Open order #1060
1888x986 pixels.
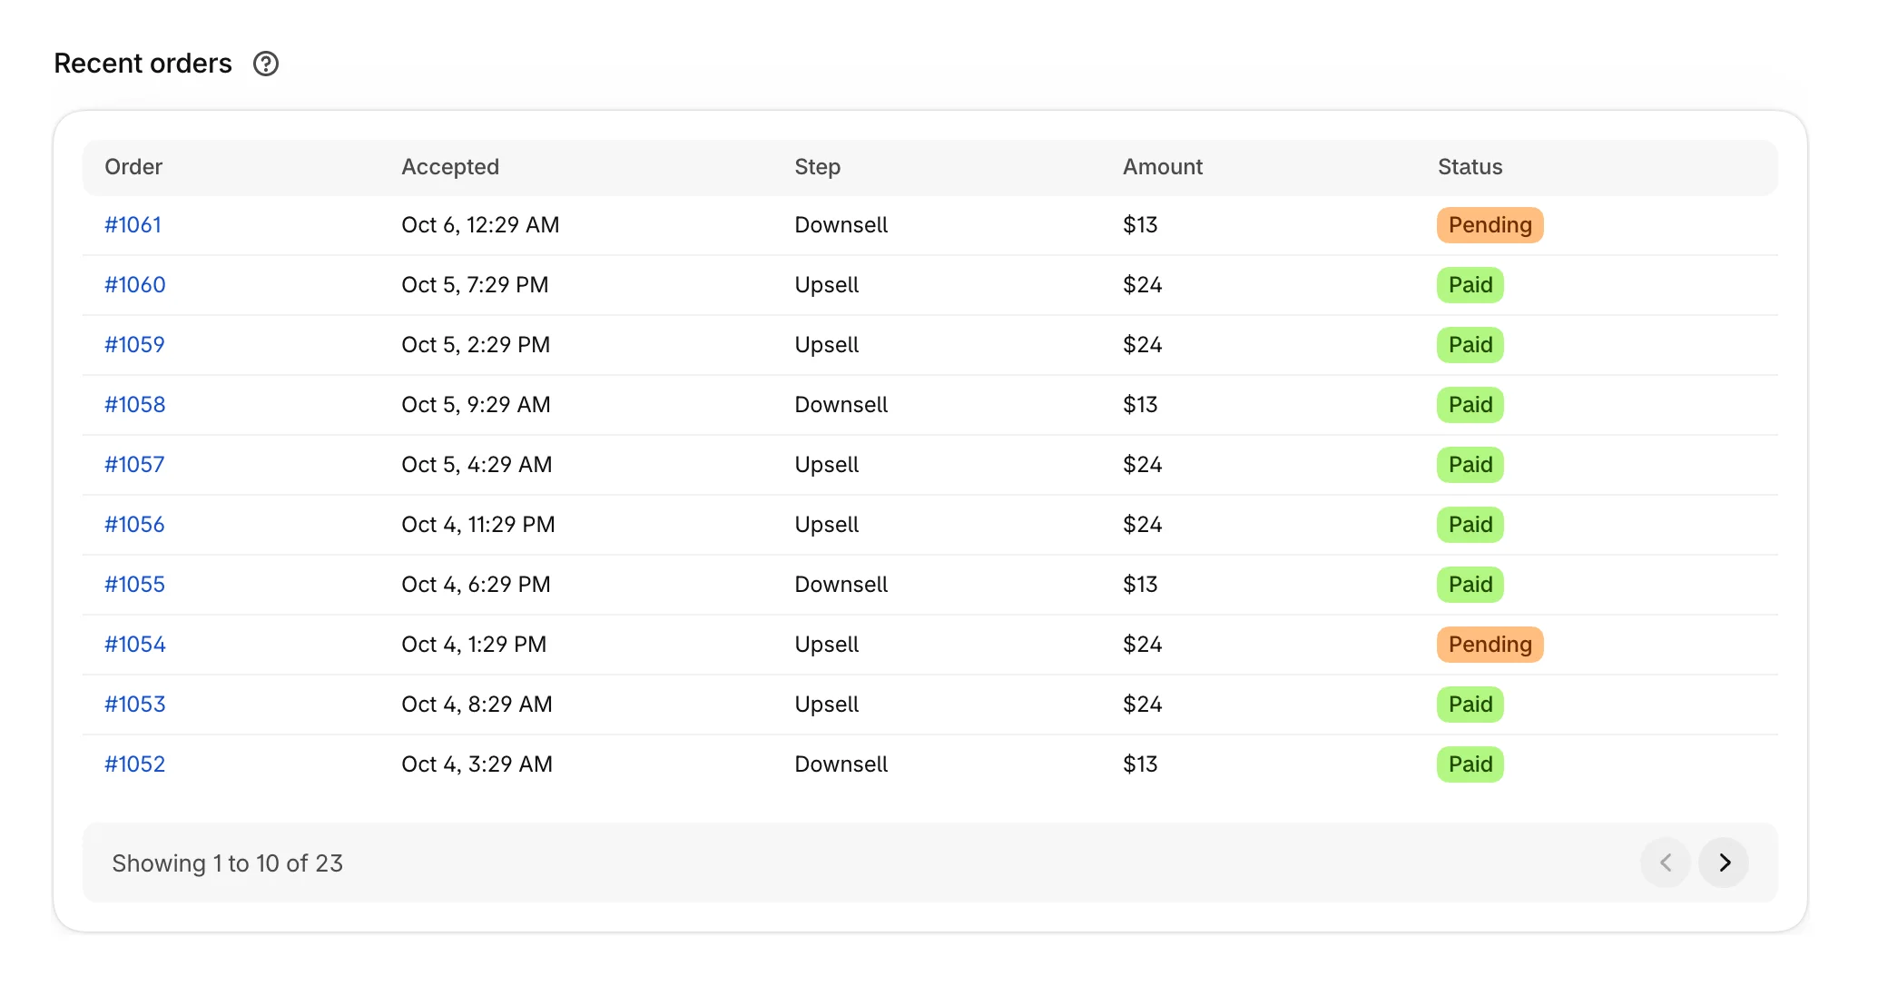click(x=135, y=285)
